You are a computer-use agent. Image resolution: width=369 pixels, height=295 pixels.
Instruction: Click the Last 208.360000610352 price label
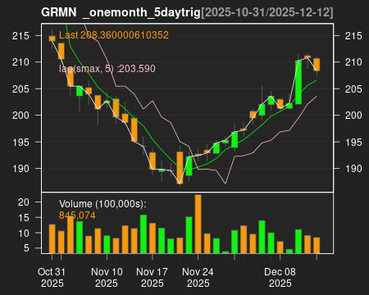tap(114, 35)
